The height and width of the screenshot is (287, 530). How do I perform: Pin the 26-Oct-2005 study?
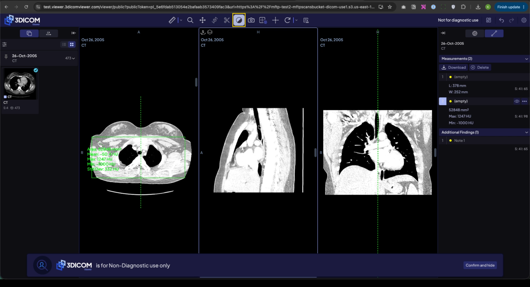tap(6, 57)
